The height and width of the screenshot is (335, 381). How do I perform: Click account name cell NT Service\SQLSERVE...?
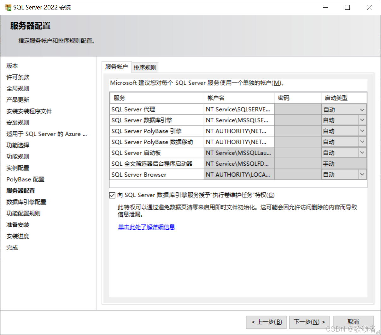[x=239, y=109]
